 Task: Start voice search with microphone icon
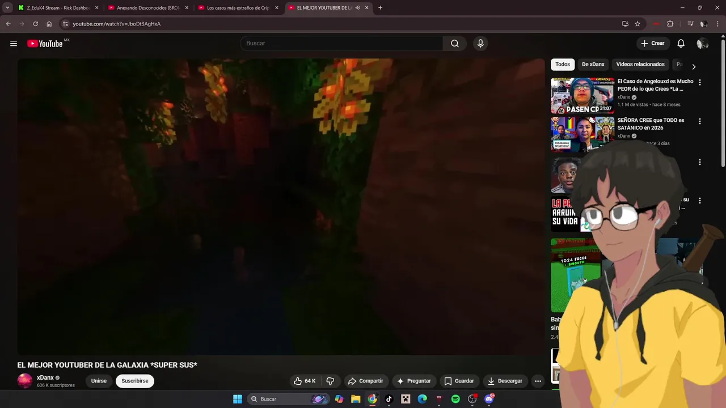click(x=480, y=44)
